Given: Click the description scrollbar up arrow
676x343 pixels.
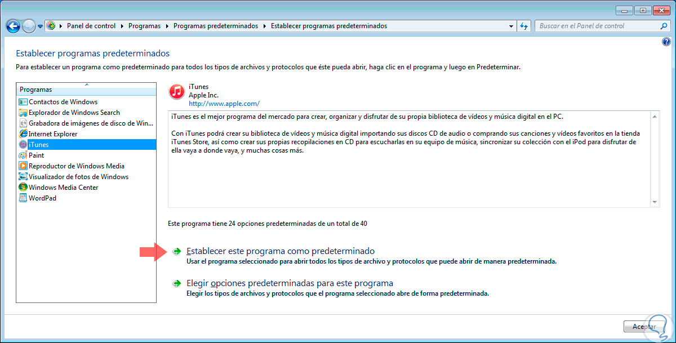Looking at the screenshot, I should tap(655, 116).
